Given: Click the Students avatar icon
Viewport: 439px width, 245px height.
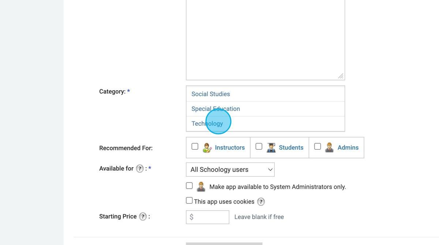Looking at the screenshot, I should [x=271, y=147].
